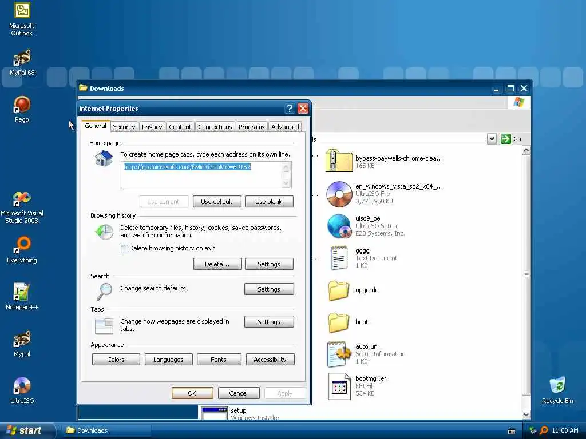Open Search Settings button

click(x=269, y=289)
